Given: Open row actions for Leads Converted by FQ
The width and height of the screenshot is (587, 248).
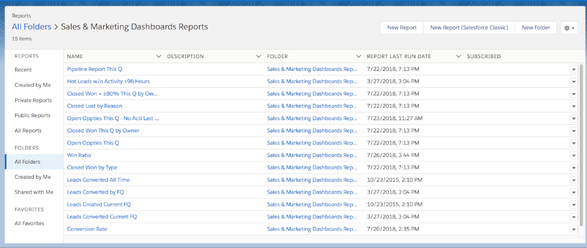Looking at the screenshot, I should tap(574, 192).
